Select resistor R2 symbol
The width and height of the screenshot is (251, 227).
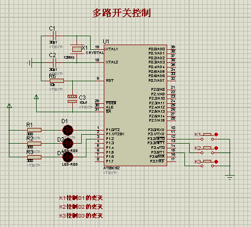[34, 144]
